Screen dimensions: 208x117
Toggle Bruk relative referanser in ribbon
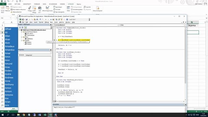18,9
